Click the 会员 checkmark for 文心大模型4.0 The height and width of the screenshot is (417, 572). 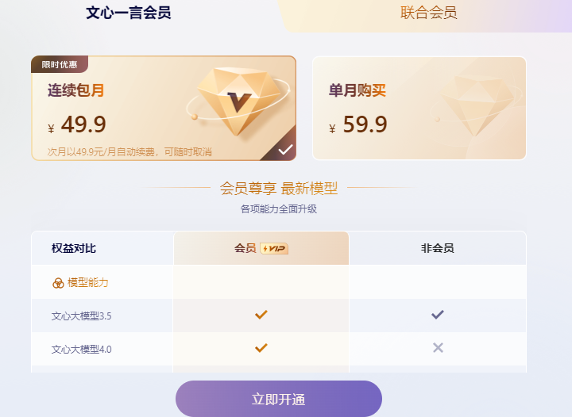[261, 347]
